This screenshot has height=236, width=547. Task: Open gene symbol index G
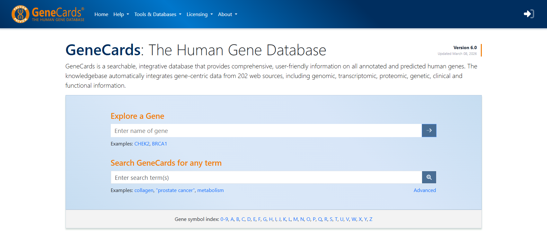click(x=265, y=219)
